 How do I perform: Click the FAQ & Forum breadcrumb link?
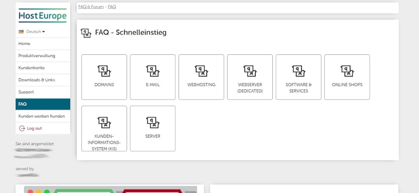91,7
